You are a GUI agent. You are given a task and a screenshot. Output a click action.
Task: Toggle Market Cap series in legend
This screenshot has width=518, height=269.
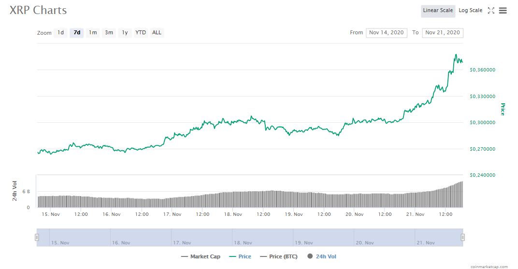[x=201, y=256]
